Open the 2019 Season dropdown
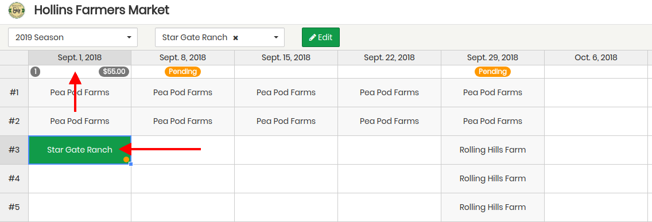The image size is (652, 222). point(73,37)
